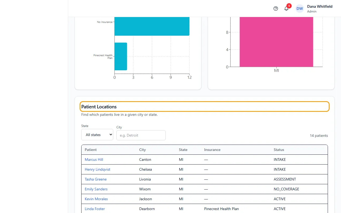Image resolution: width=341 pixels, height=213 pixels.
Task: Open patient Emily Sanders's record
Action: (96, 189)
